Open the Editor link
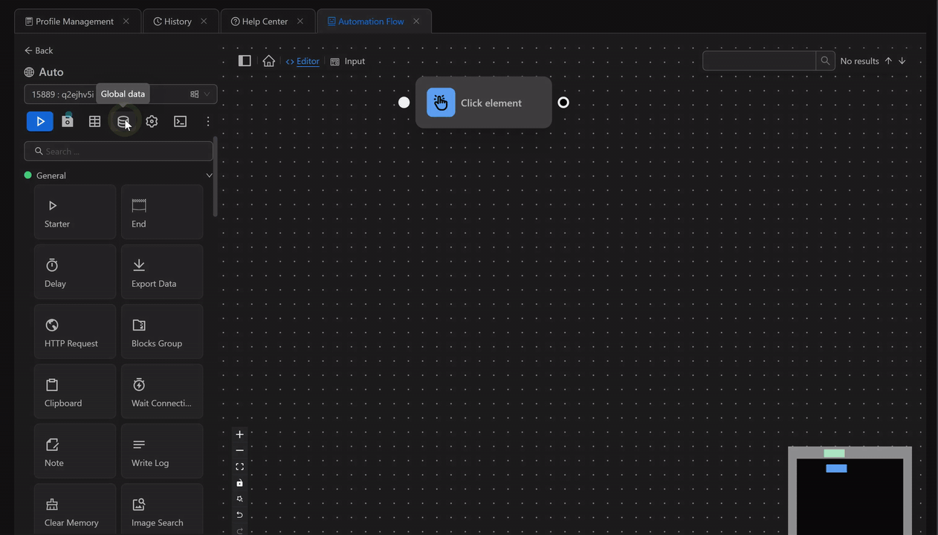This screenshot has width=938, height=535. pyautogui.click(x=303, y=61)
